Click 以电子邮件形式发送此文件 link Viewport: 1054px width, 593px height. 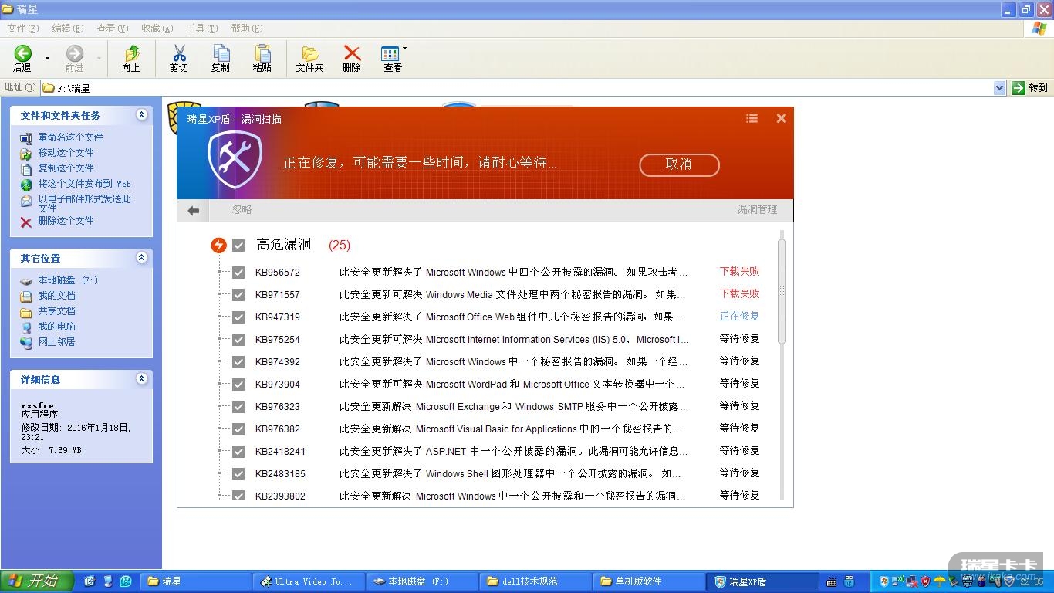tap(85, 203)
